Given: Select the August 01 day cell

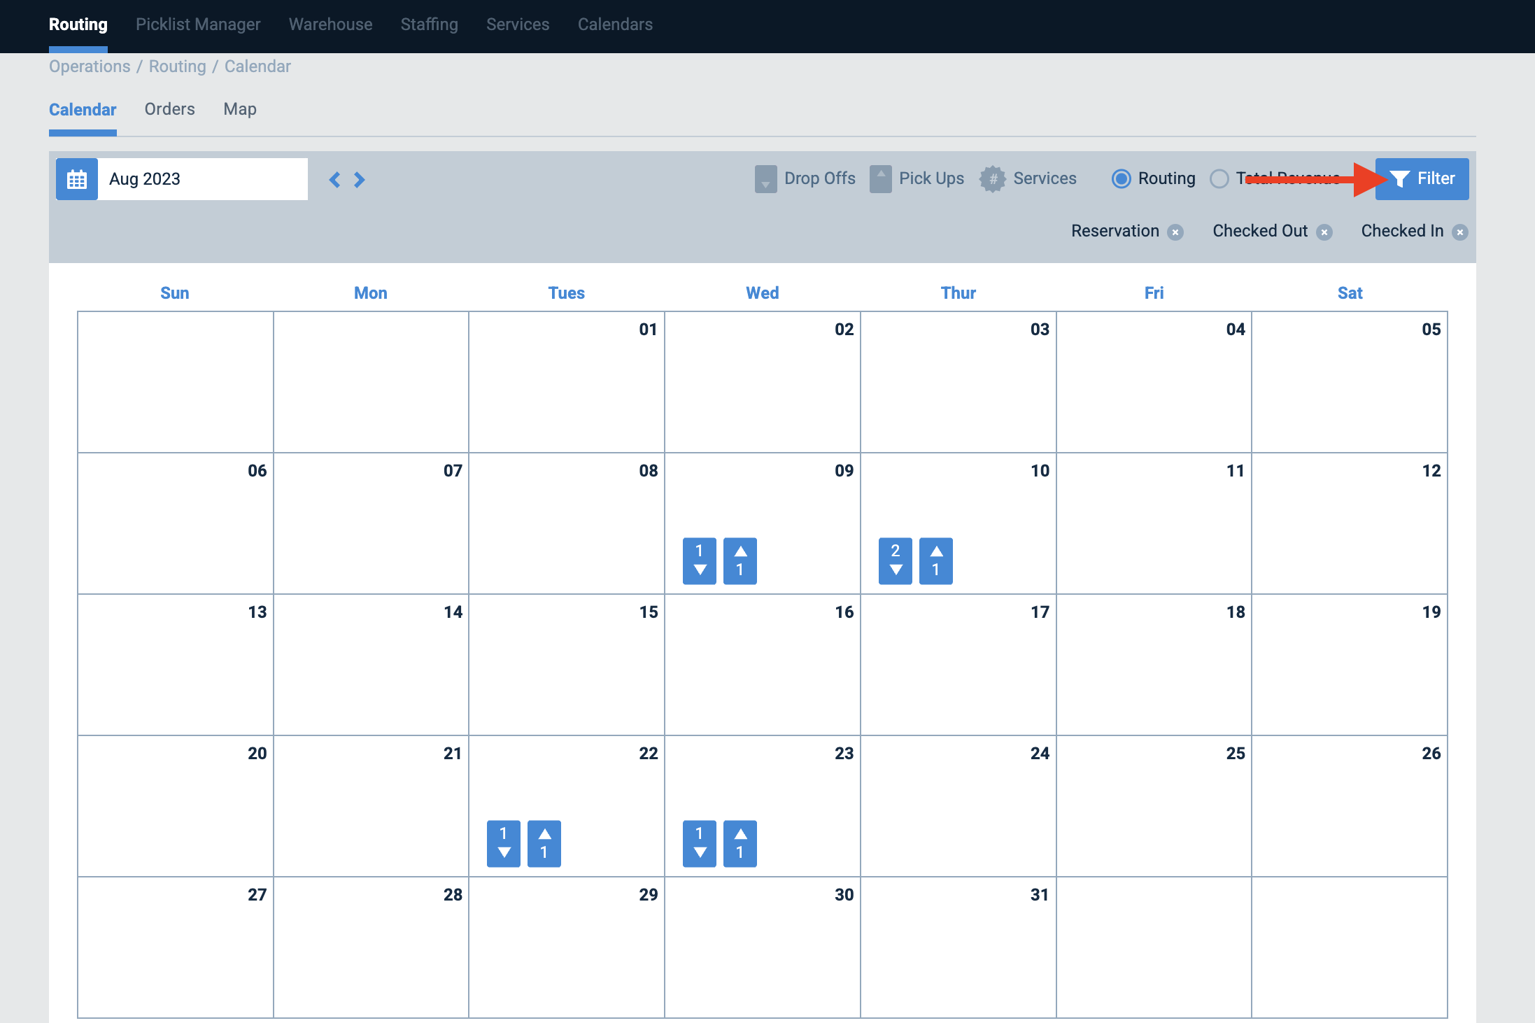Looking at the screenshot, I should [x=567, y=382].
